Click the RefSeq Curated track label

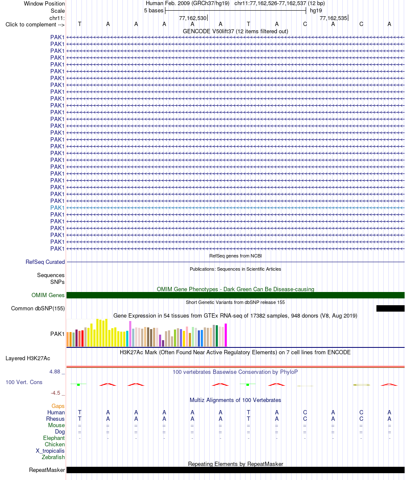[x=45, y=262]
